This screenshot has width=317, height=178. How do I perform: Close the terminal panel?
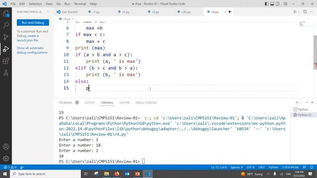(x=312, y=102)
